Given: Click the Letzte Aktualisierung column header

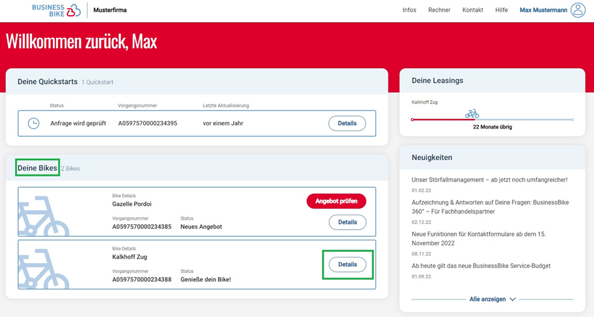Looking at the screenshot, I should click(226, 105).
